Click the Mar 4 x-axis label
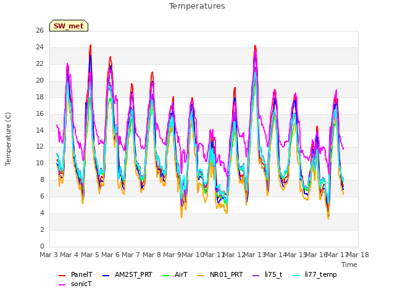 [69, 255]
